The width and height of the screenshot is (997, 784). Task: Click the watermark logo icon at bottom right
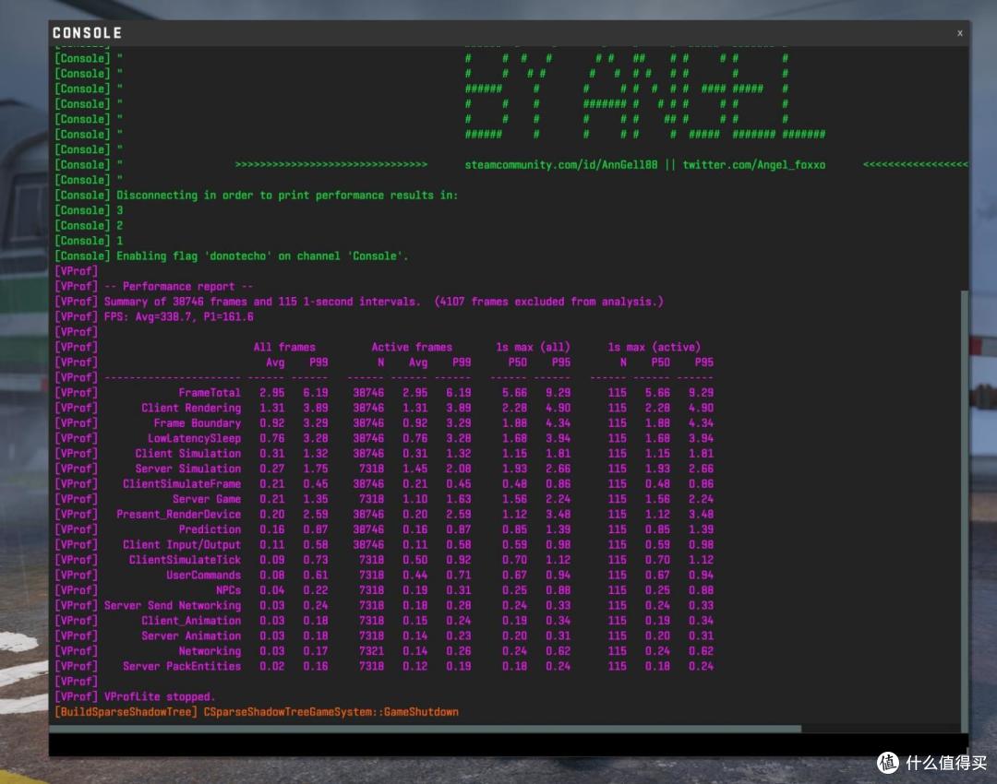pos(888,762)
